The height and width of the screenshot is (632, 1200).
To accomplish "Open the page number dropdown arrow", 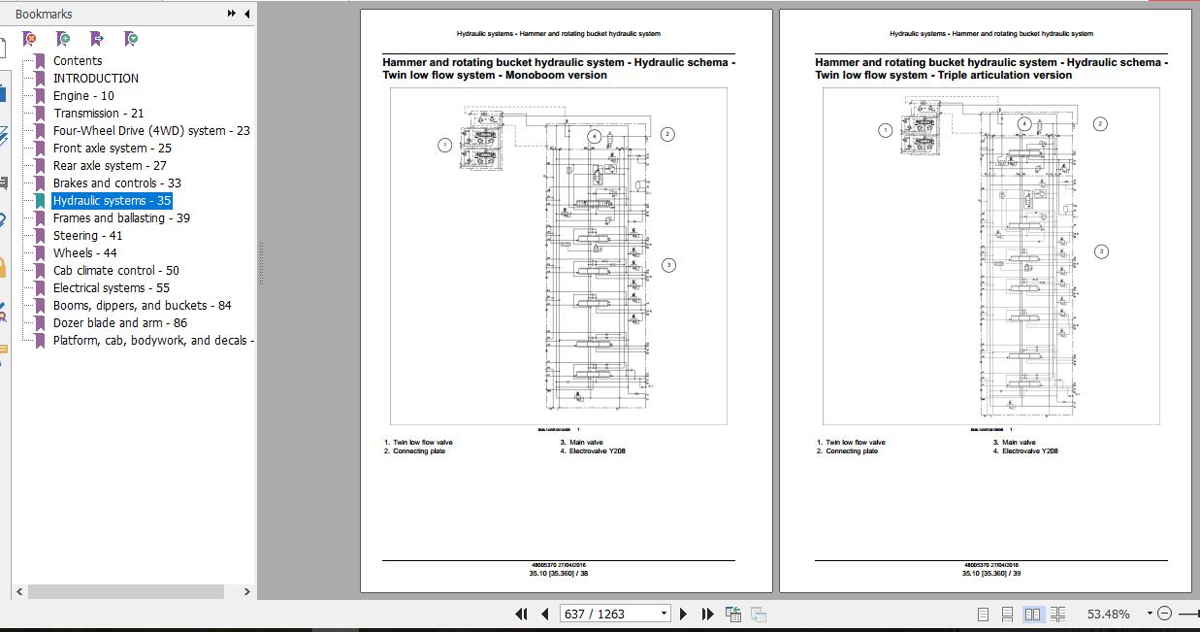I will point(663,613).
